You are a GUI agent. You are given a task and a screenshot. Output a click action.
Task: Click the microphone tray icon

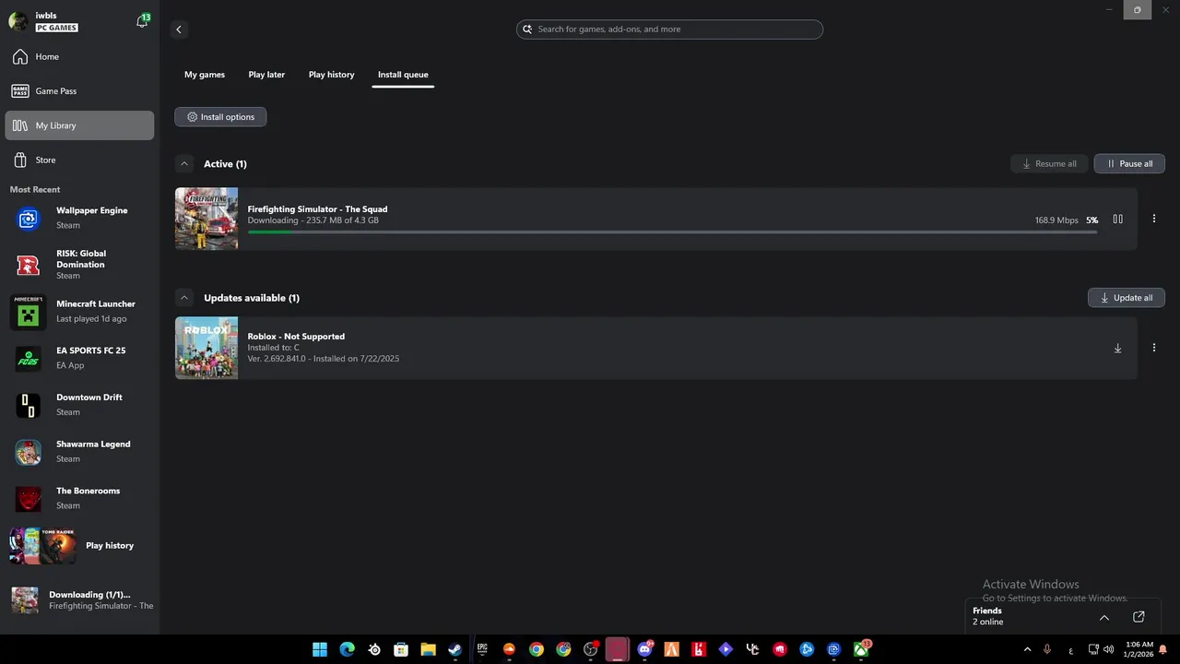click(1047, 649)
